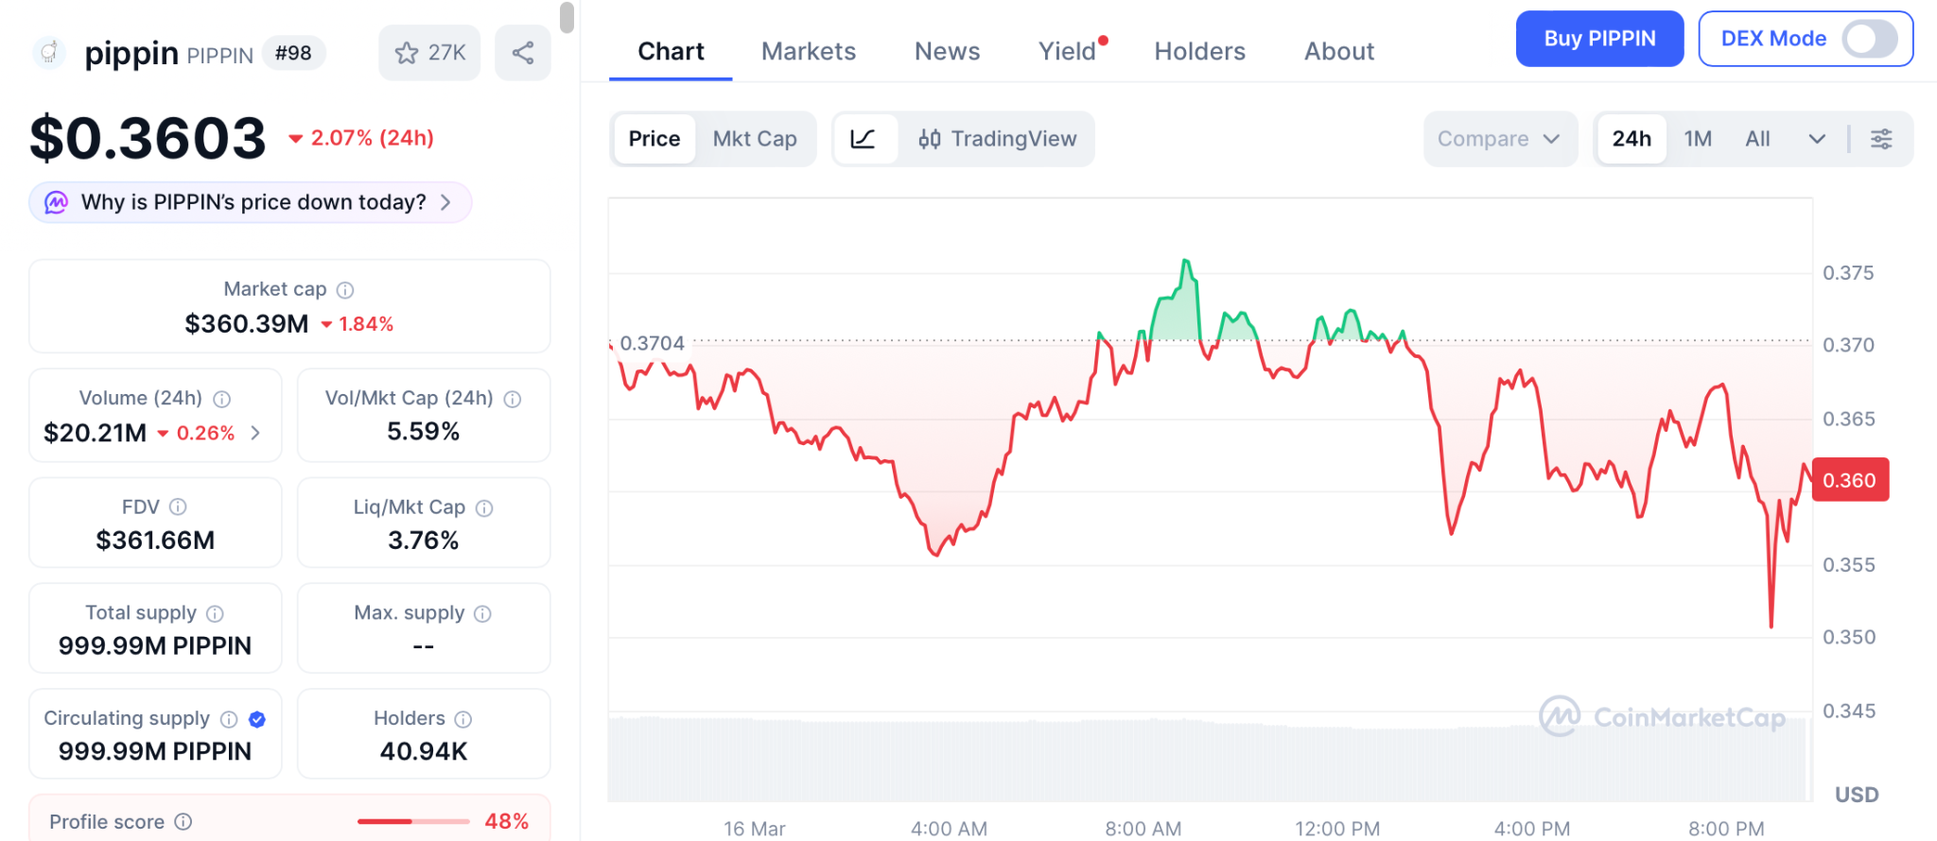Click the left panel scrollbar

tap(567, 18)
